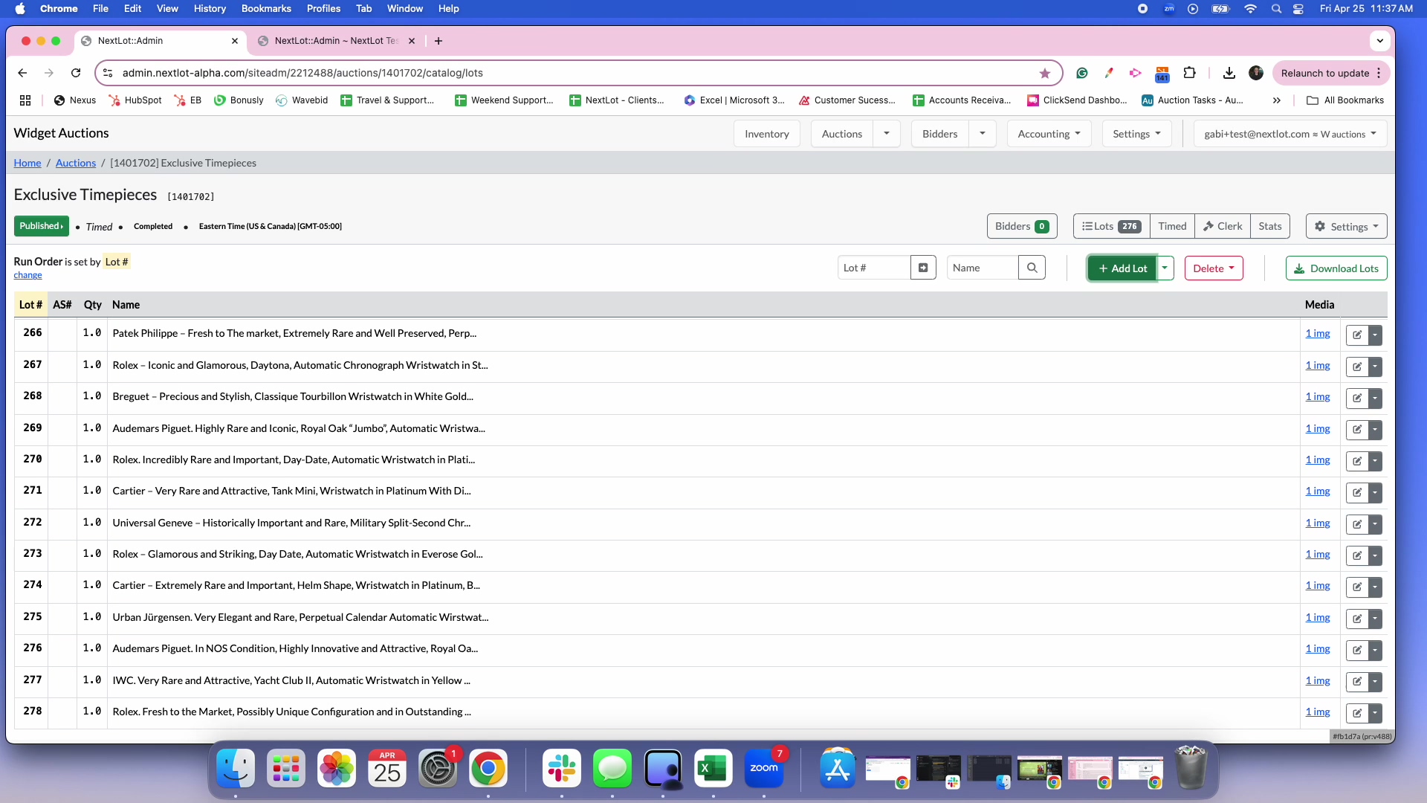
Task: Bookmark star icon in address bar
Action: pos(1045,73)
